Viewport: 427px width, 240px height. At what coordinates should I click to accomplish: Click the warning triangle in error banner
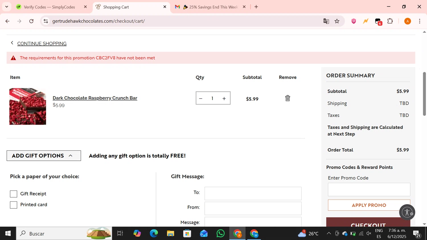(13, 58)
